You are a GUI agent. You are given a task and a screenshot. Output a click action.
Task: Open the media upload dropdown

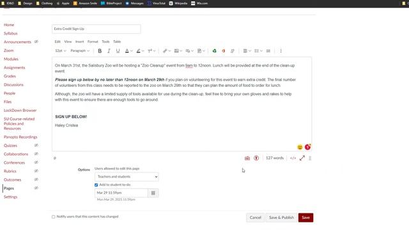(189, 51)
